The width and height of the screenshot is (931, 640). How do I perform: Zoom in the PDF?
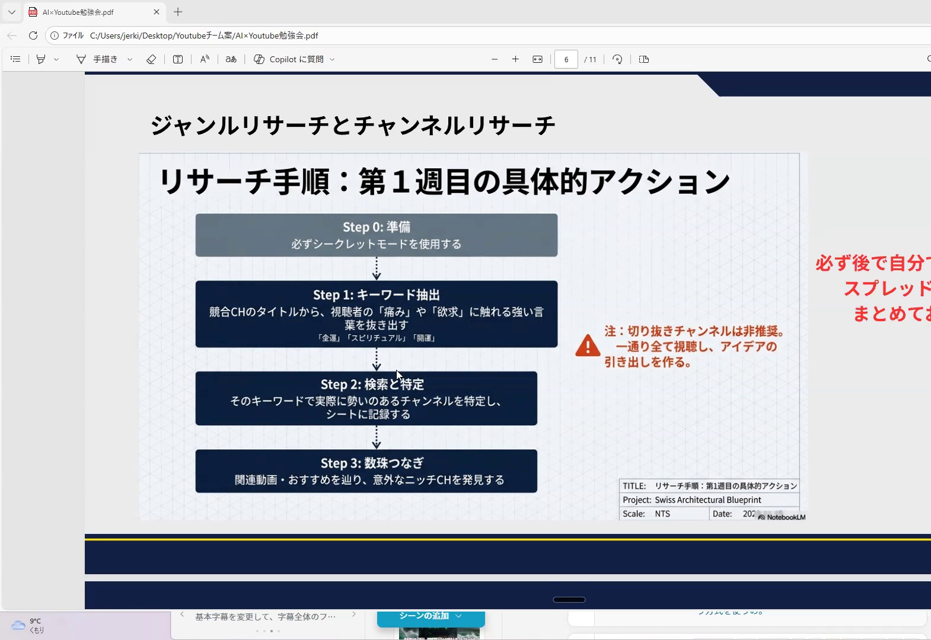(x=515, y=59)
